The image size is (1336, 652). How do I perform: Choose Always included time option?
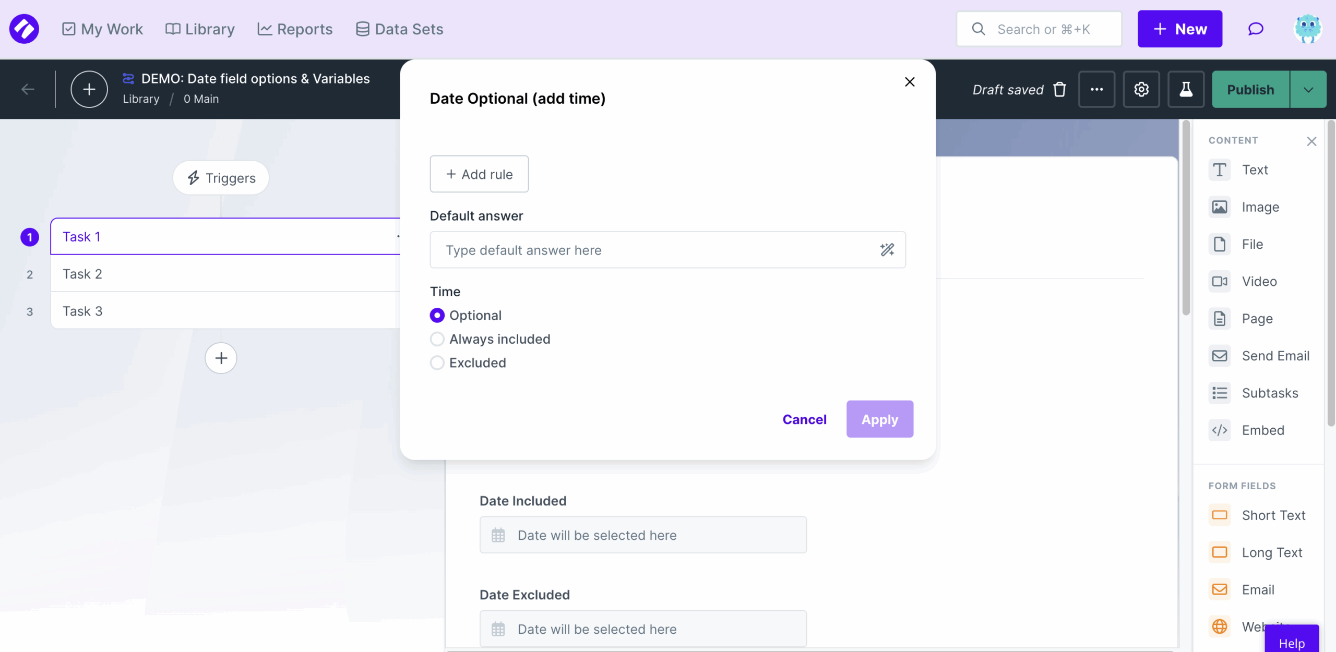pos(437,339)
